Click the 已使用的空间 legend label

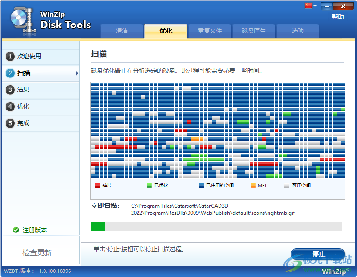click(x=219, y=186)
